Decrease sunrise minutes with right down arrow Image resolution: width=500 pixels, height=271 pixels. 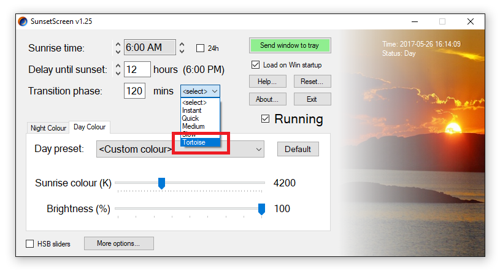tap(182, 51)
